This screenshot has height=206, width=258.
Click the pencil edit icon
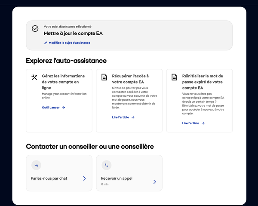(46, 43)
